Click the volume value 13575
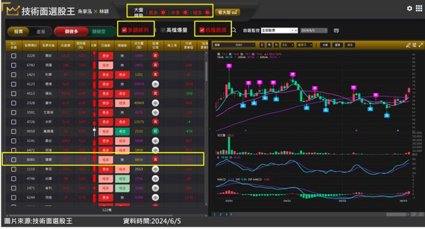Screen dimensions: 425x229 pos(139,122)
